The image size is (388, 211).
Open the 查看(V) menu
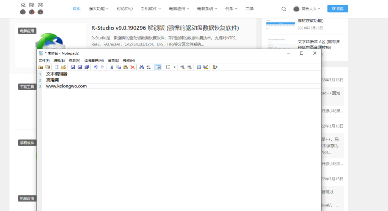coord(75,60)
